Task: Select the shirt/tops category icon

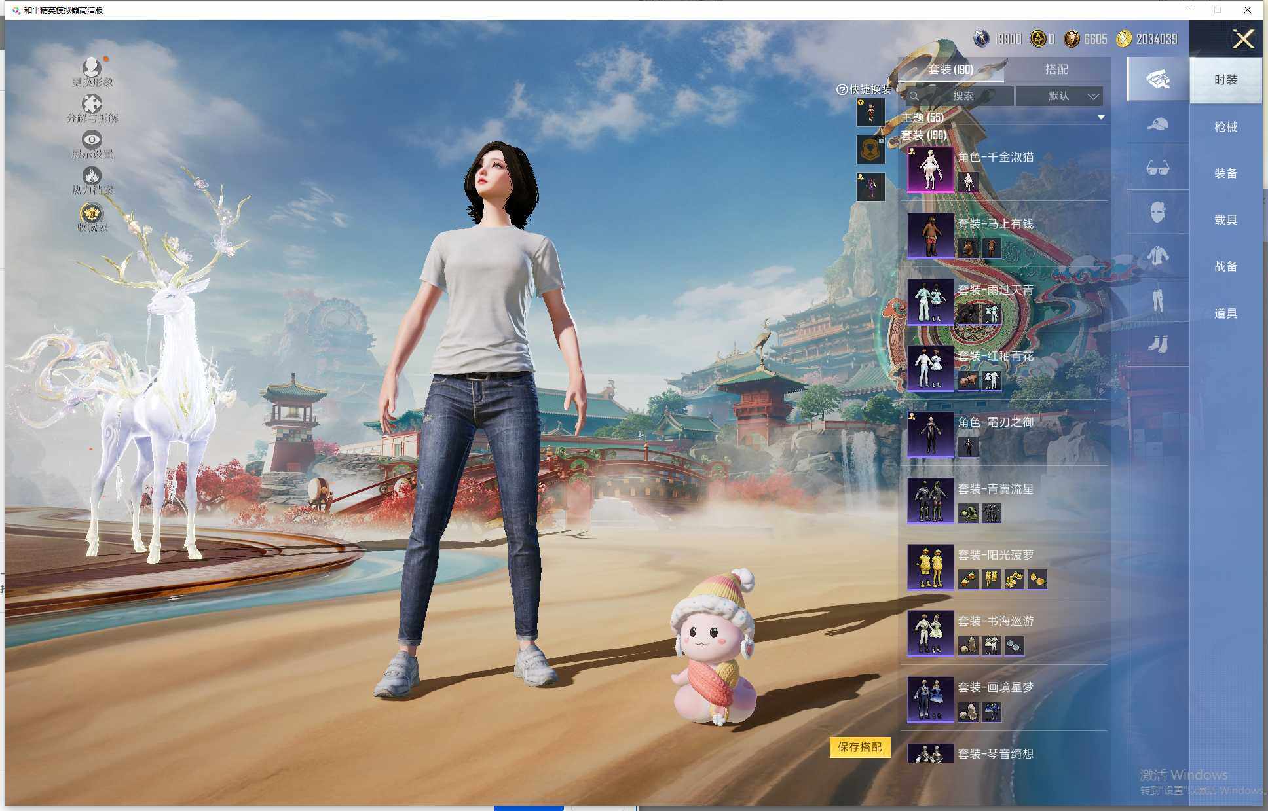Action: pyautogui.click(x=1157, y=256)
